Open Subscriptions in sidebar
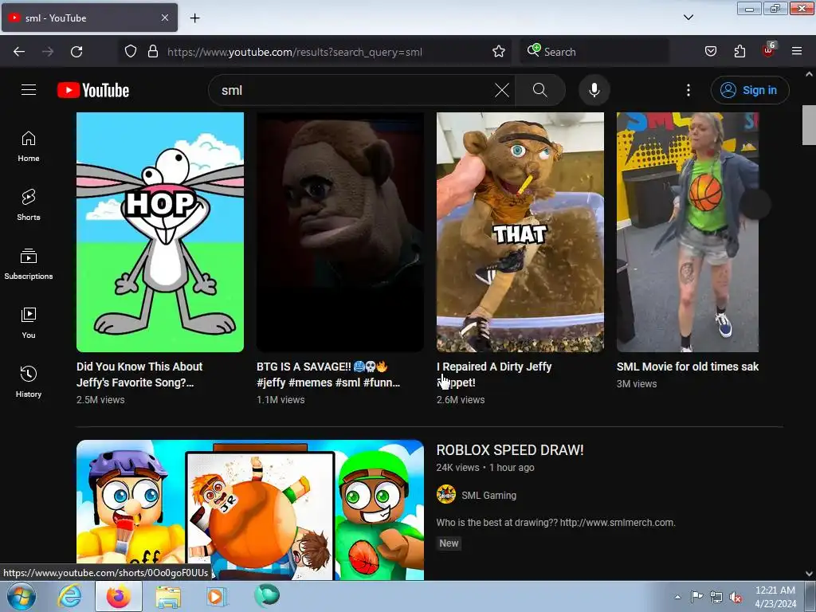Viewport: 816px width, 612px height. click(29, 264)
